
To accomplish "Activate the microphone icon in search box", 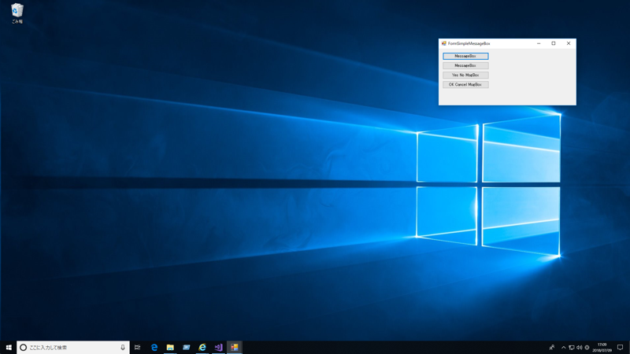I will [x=123, y=347].
